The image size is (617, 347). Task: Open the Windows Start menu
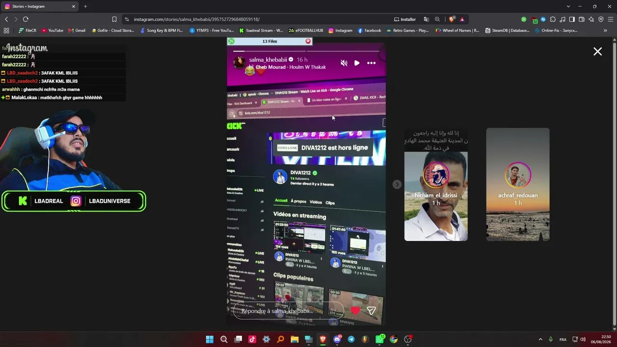[210, 339]
